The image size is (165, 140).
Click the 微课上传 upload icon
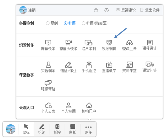click(x=129, y=45)
